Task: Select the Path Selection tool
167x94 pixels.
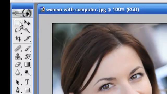Action: [18, 82]
